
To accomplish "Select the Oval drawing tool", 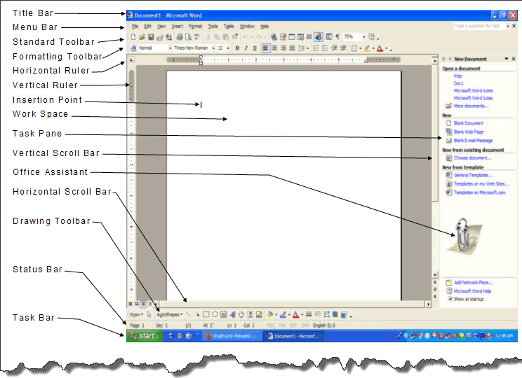I will click(215, 314).
